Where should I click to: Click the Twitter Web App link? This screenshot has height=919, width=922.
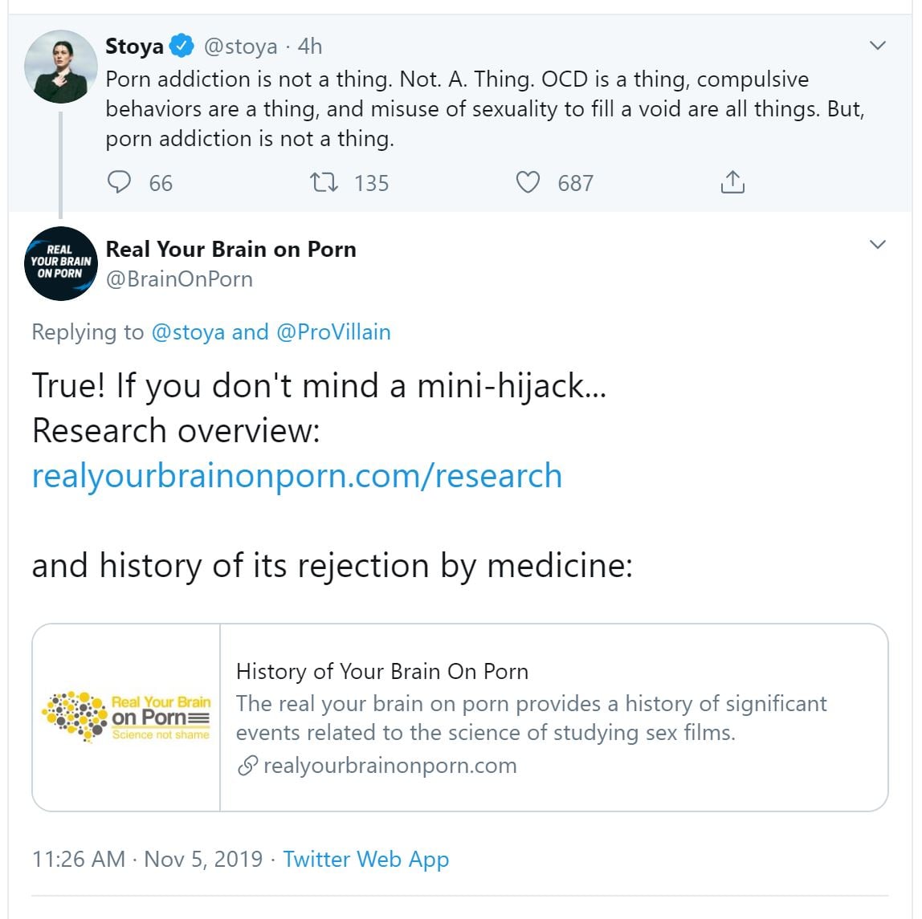pyautogui.click(x=365, y=859)
